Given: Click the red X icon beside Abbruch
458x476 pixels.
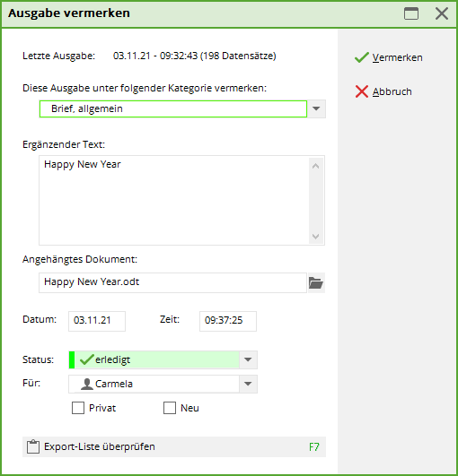Looking at the screenshot, I should pyautogui.click(x=362, y=91).
